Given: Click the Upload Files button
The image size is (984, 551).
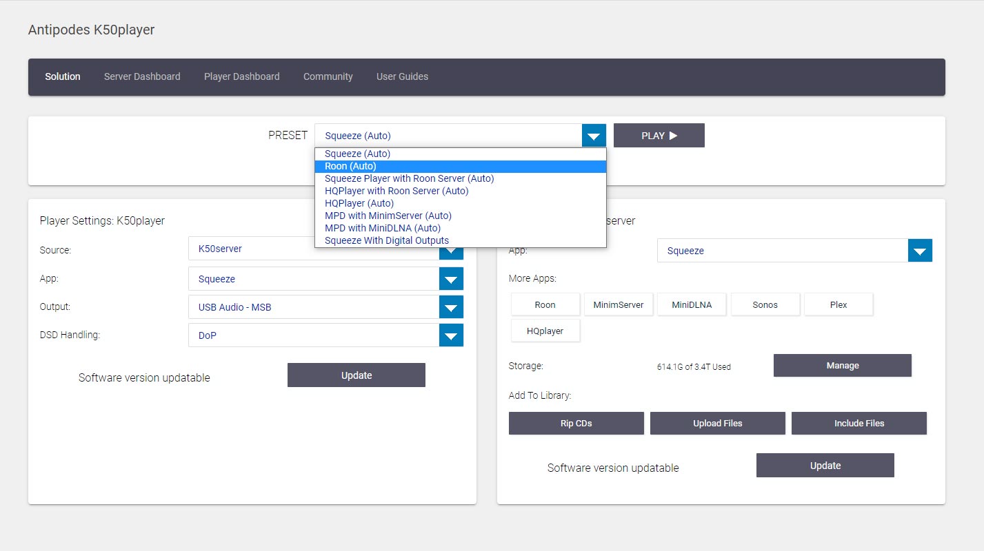Looking at the screenshot, I should coord(718,424).
